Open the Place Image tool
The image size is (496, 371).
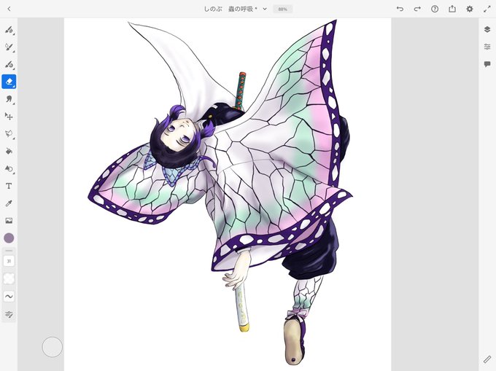[9, 221]
